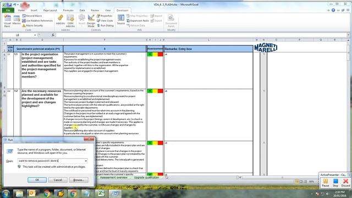Click the volume icon in system tray
This screenshot has height=198, width=352.
[x=328, y=194]
